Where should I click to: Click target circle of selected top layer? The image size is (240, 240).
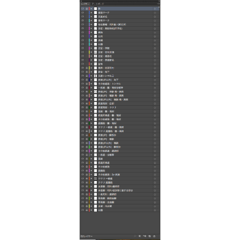coord(155,9)
